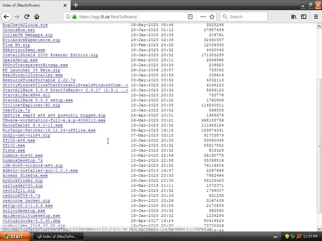The height and width of the screenshot is (241, 322).
Task: Click the green secure connection padlock
Action: [75, 17]
